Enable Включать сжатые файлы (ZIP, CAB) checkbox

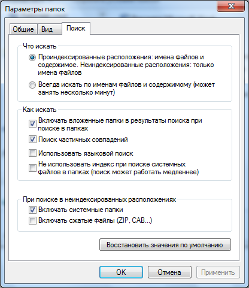pyautogui.click(x=32, y=221)
